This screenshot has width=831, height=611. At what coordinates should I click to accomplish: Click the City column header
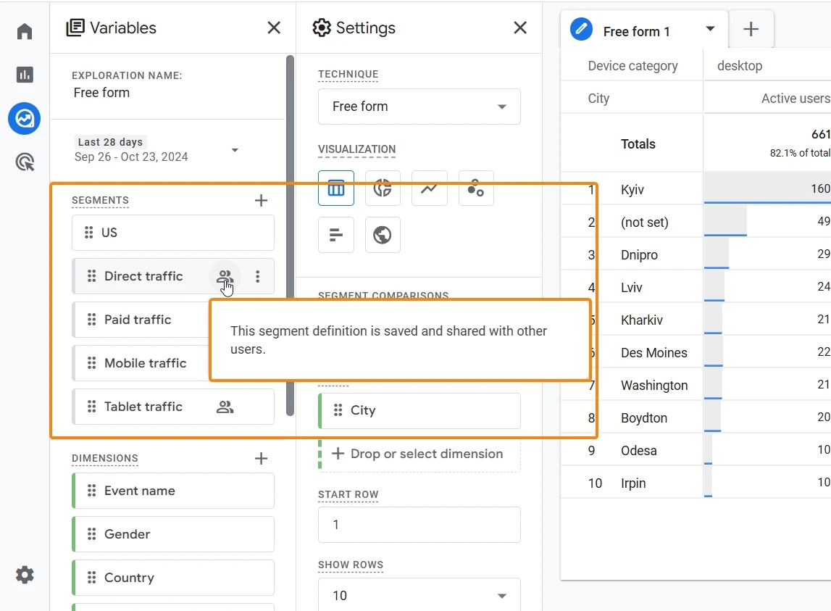coord(599,99)
